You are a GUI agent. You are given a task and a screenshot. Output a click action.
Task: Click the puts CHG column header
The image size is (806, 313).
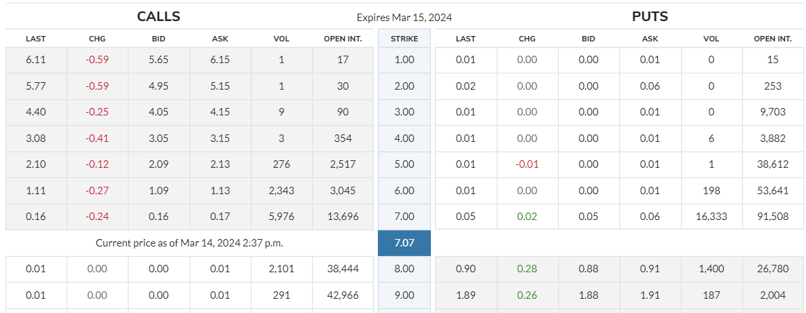[x=527, y=39]
